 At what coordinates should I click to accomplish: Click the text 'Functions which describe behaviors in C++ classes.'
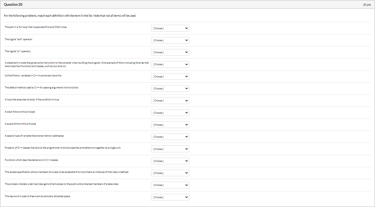[32, 160]
